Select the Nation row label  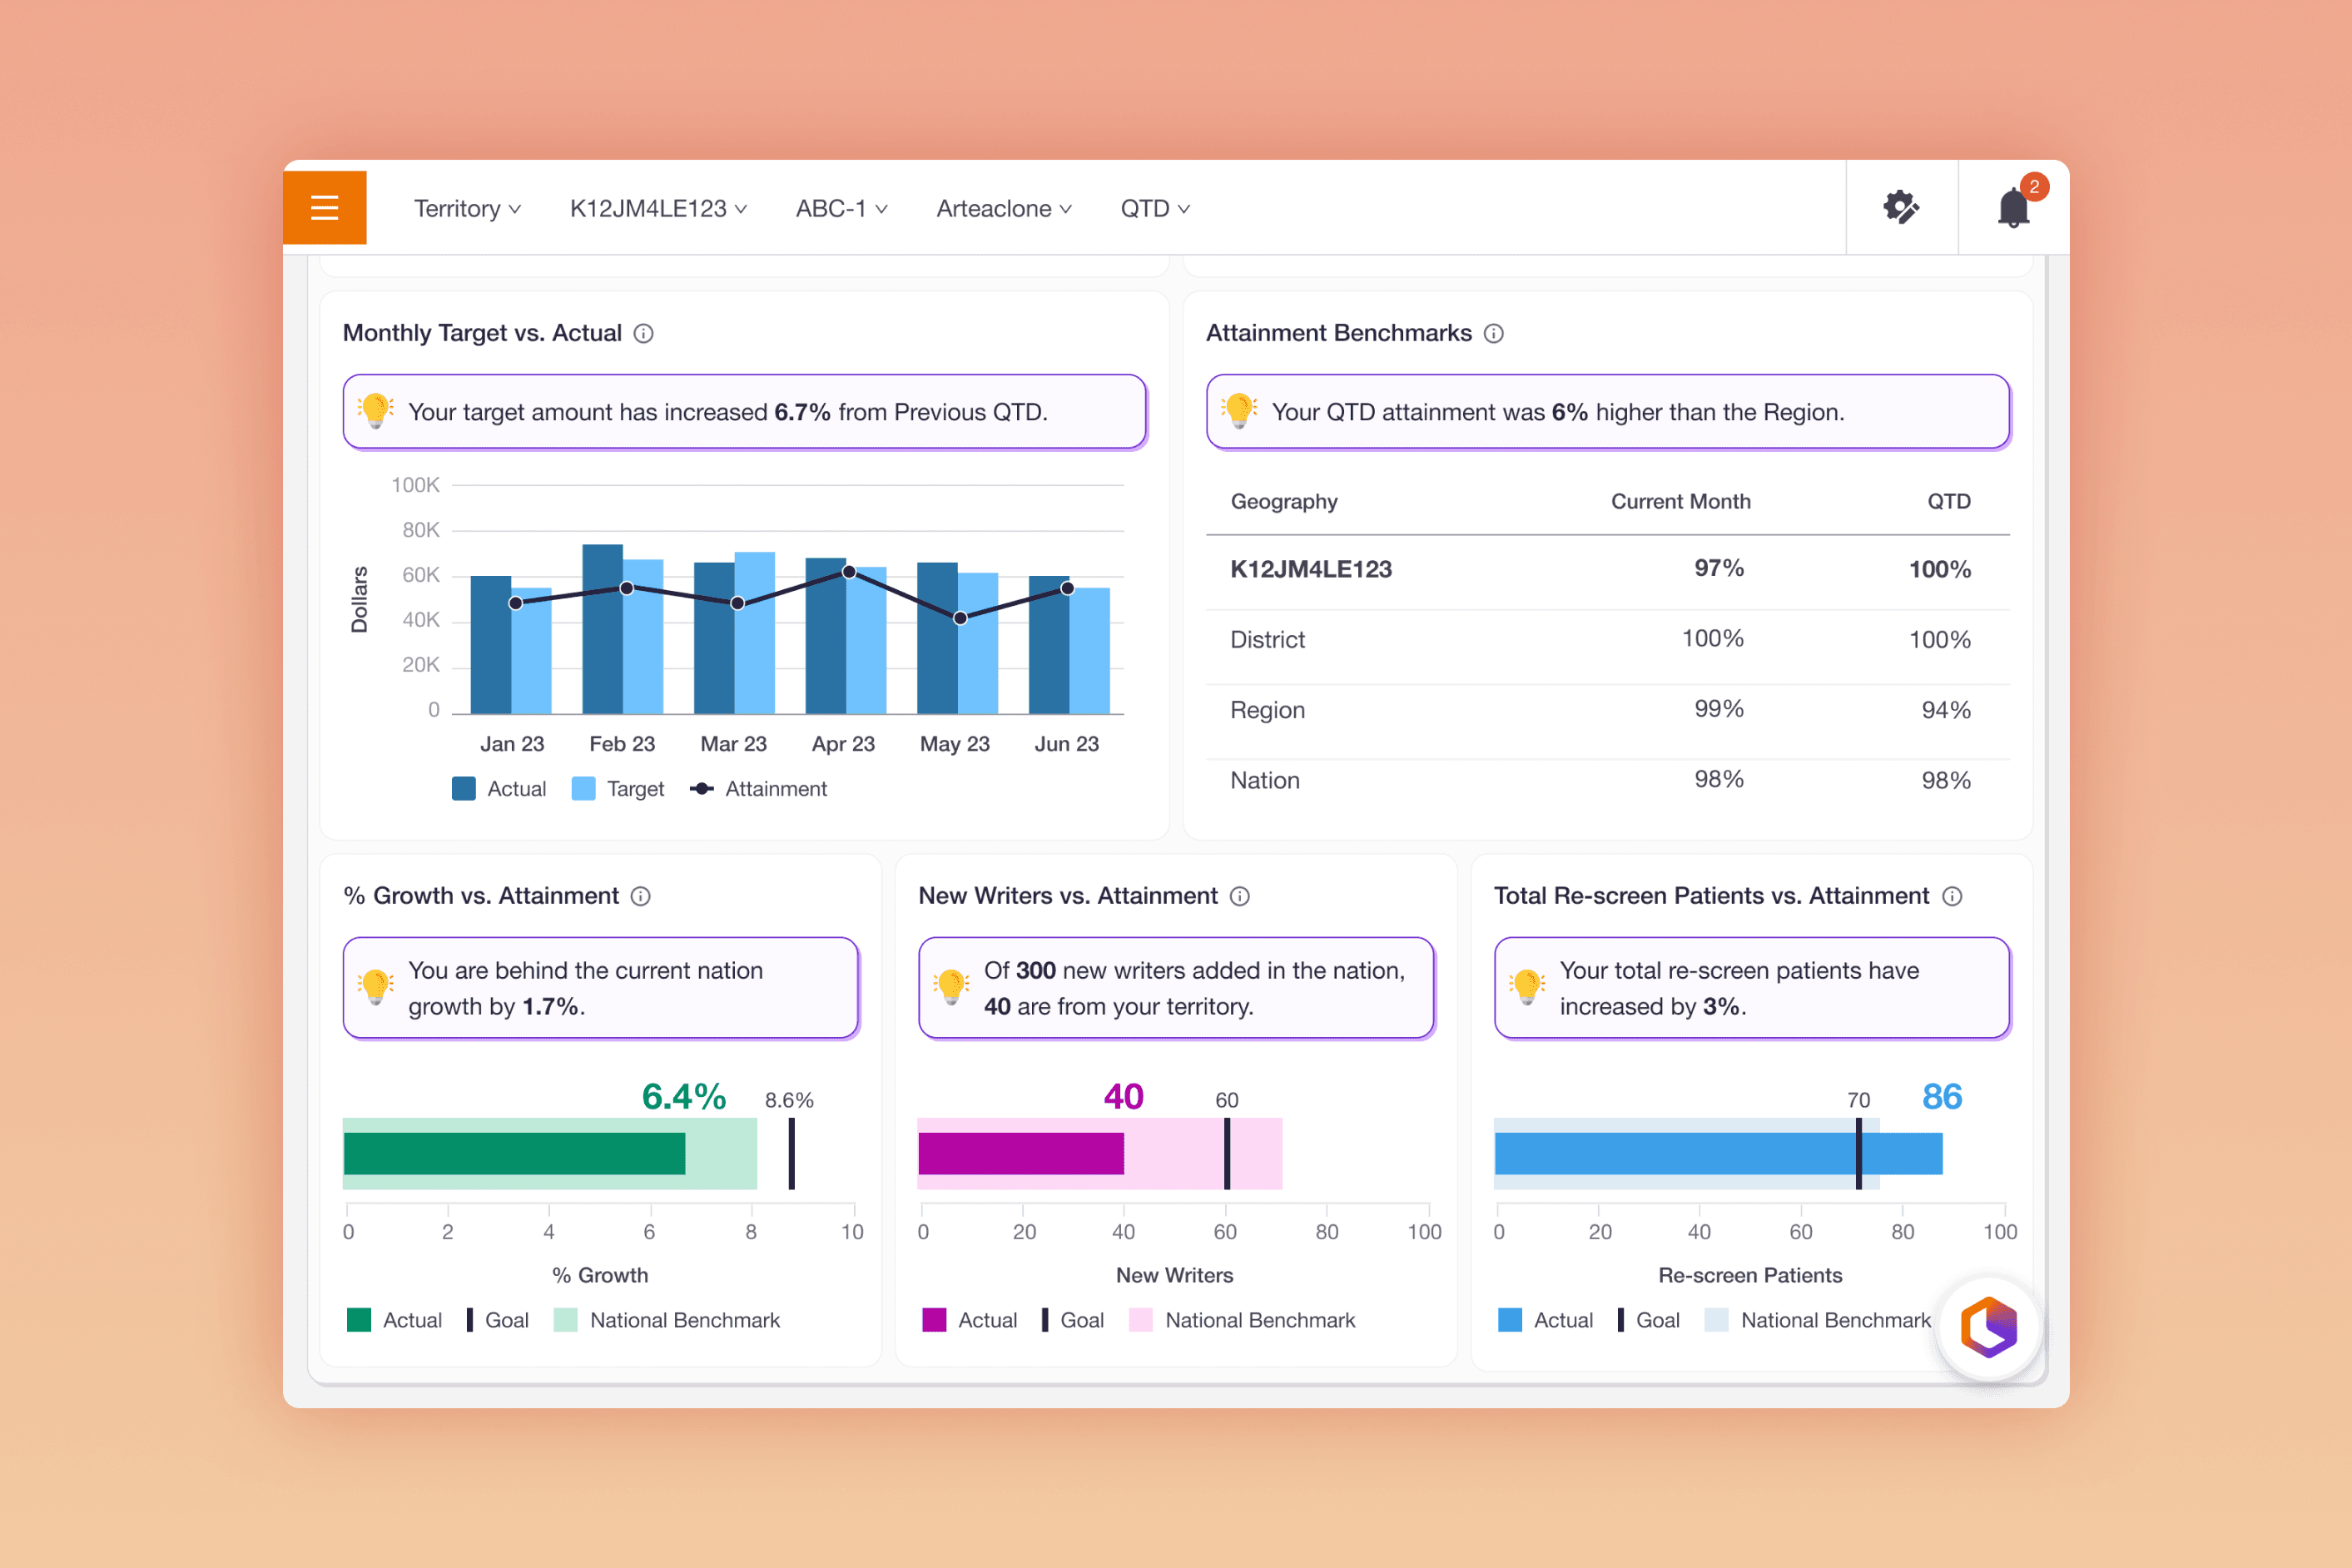pos(1265,781)
